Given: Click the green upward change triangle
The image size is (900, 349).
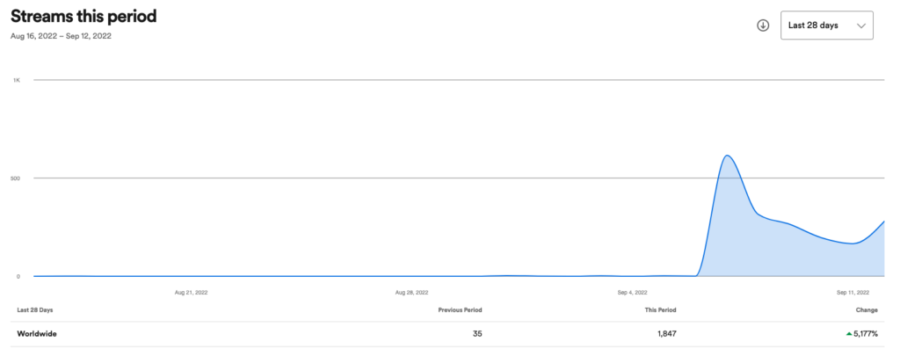Looking at the screenshot, I should (849, 333).
